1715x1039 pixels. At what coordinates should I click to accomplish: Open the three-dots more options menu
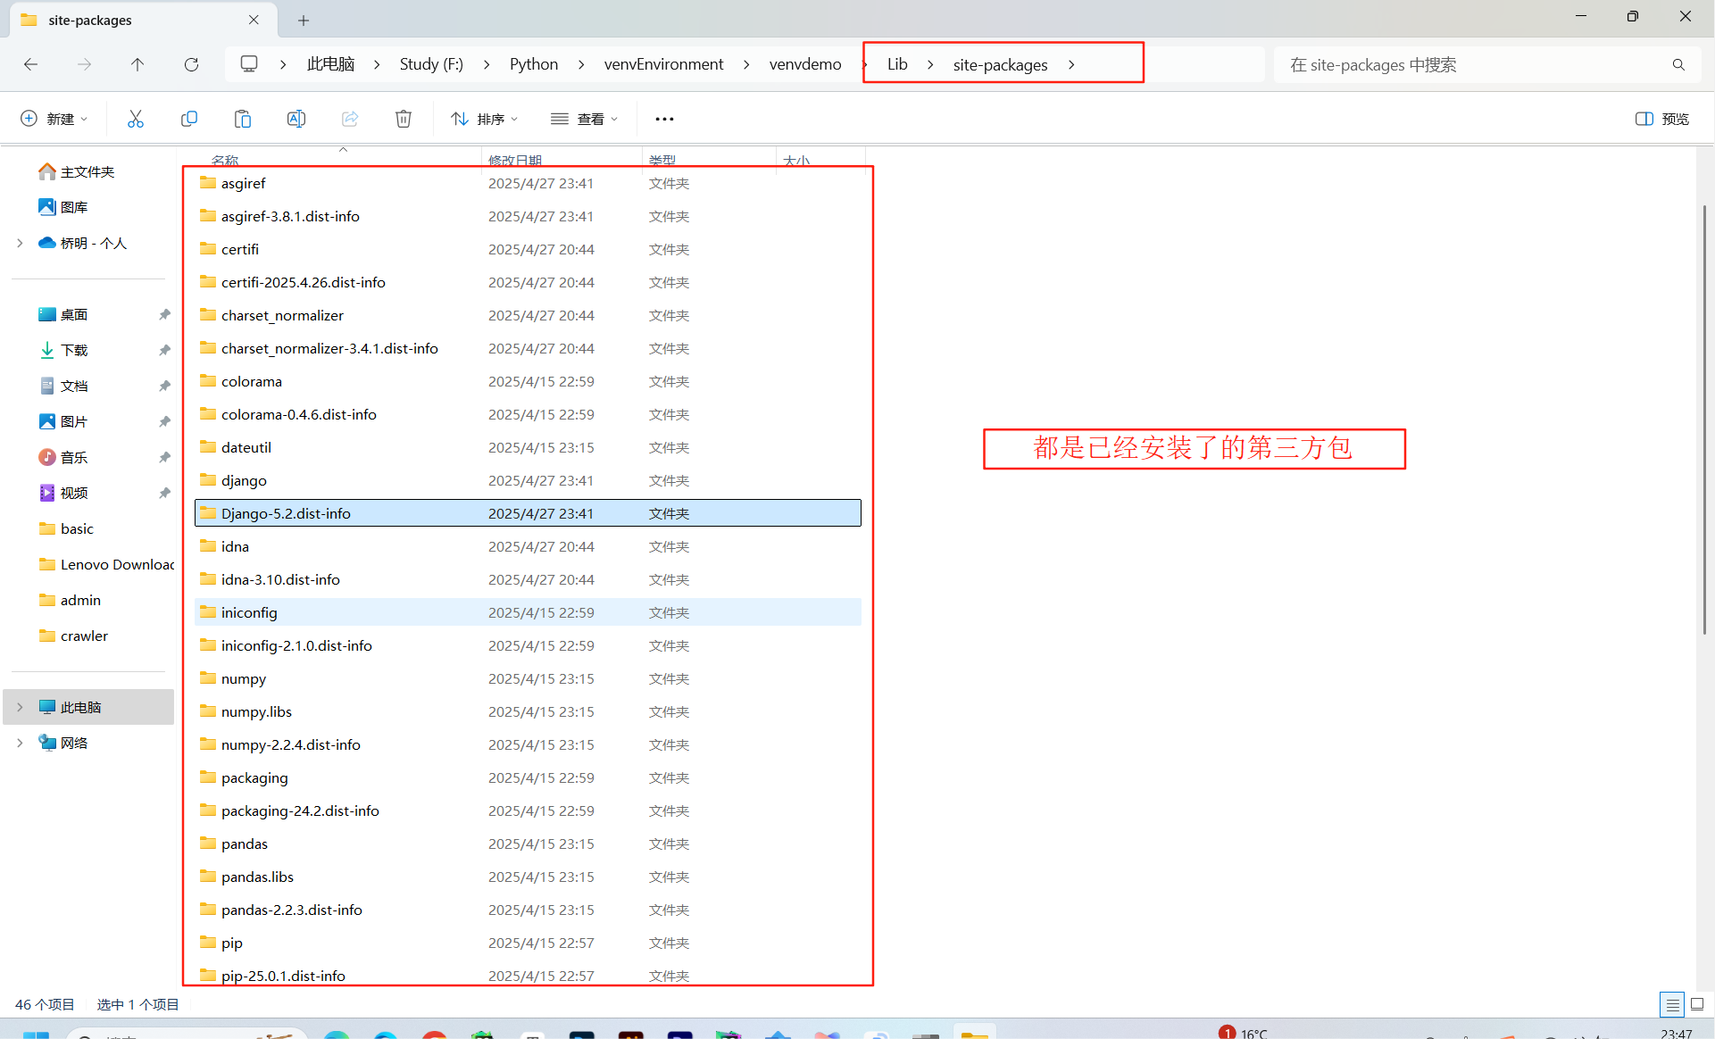[x=664, y=119]
